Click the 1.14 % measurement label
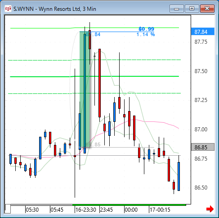219x218 pixels. point(146,34)
